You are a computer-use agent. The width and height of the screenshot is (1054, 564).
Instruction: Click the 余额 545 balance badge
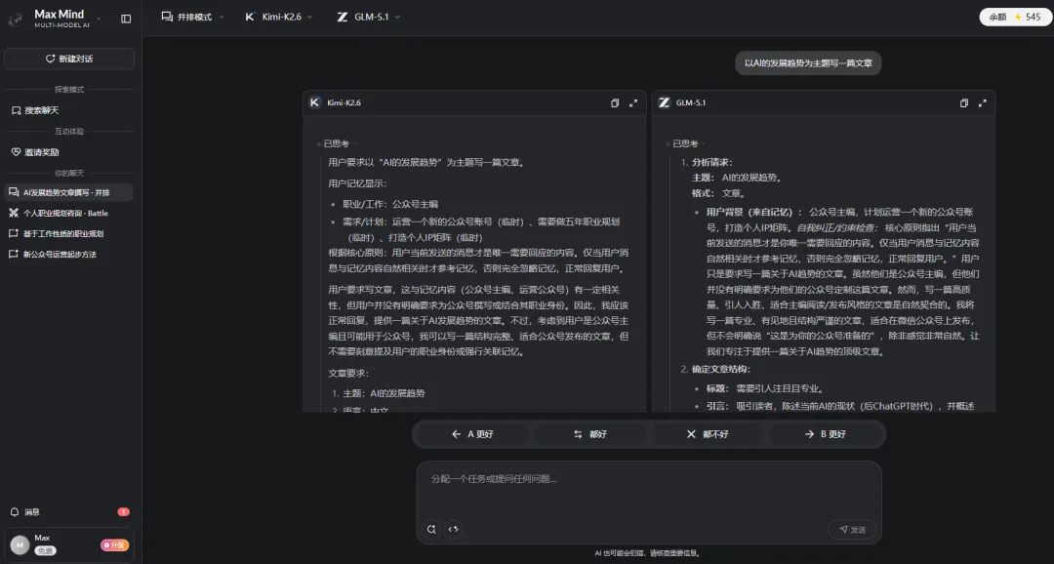coord(1014,17)
